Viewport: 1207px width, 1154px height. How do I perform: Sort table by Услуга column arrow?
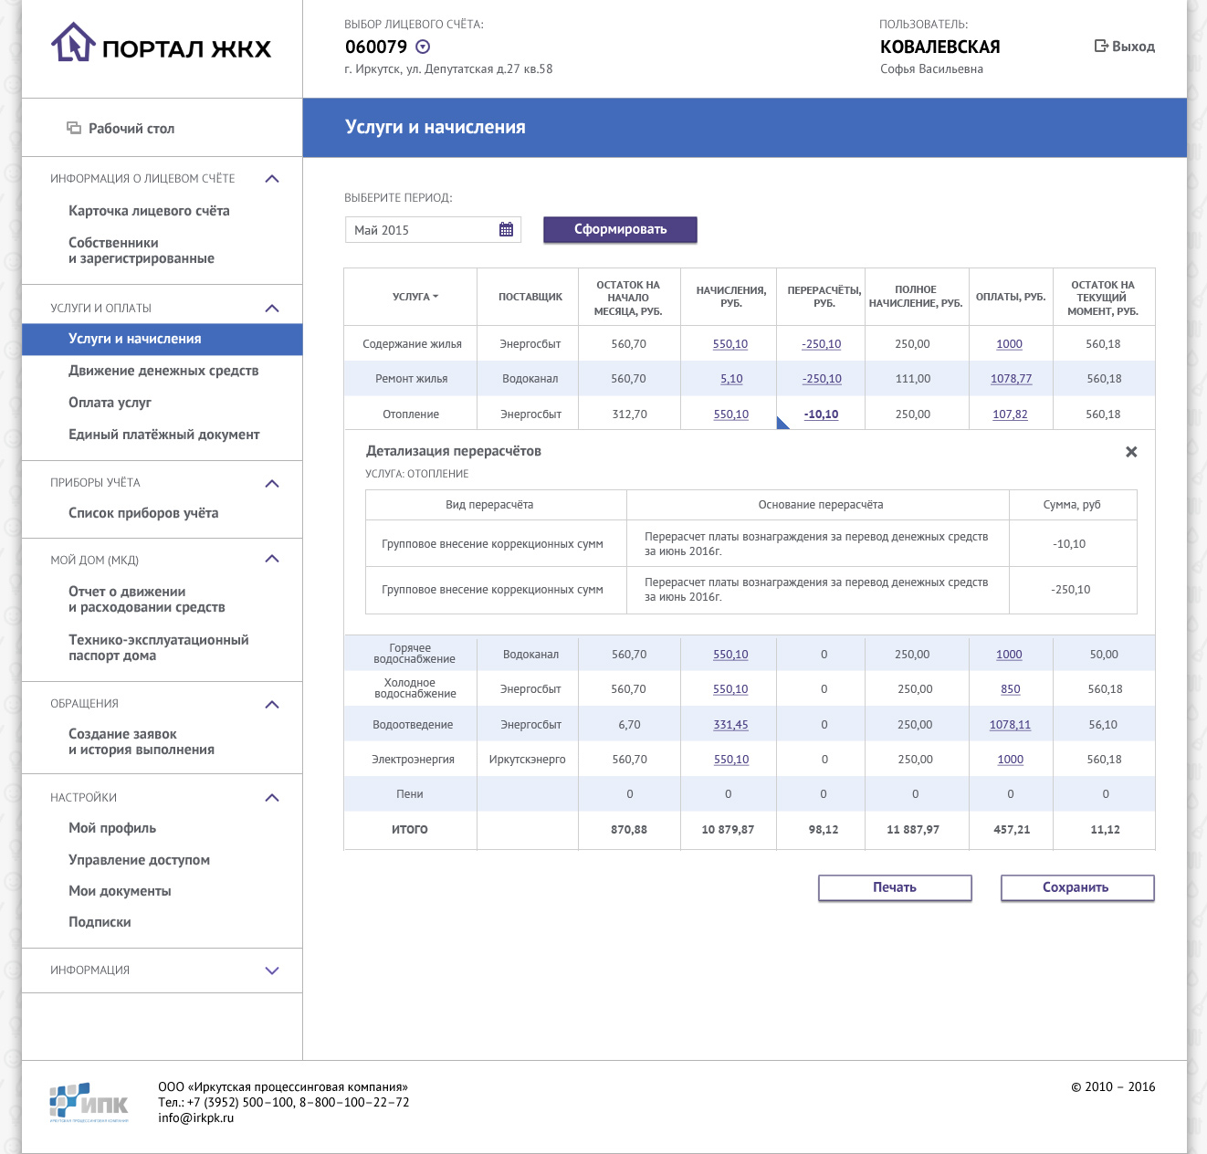click(x=436, y=297)
